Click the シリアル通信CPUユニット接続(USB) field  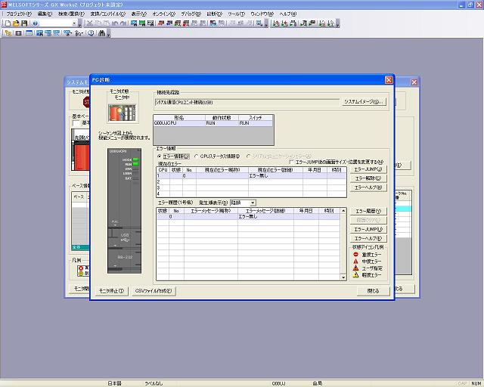(x=247, y=102)
